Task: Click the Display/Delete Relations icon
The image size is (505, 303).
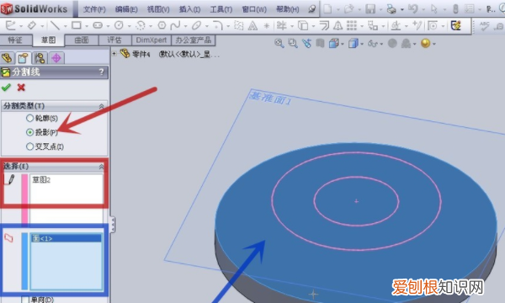Action: [x=396, y=25]
